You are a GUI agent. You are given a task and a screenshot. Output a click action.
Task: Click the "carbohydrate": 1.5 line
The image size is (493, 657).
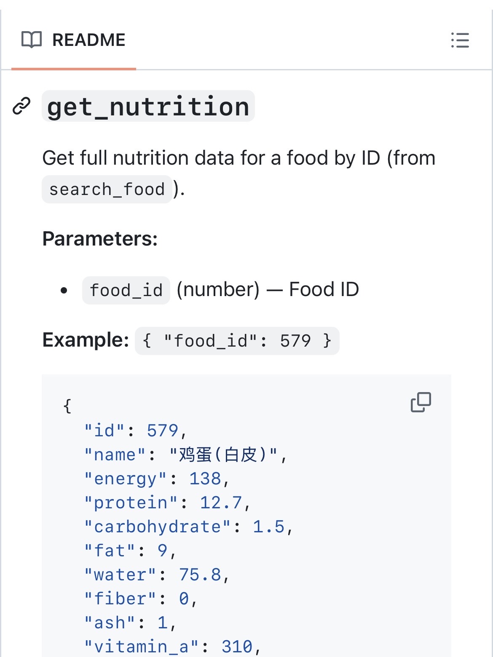[188, 527]
